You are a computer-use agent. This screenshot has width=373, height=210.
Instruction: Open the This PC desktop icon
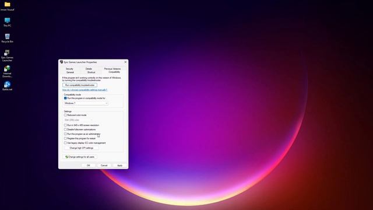(x=7, y=22)
